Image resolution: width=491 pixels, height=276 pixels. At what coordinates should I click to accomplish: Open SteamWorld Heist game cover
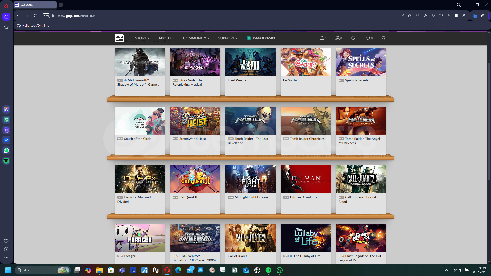click(x=195, y=121)
